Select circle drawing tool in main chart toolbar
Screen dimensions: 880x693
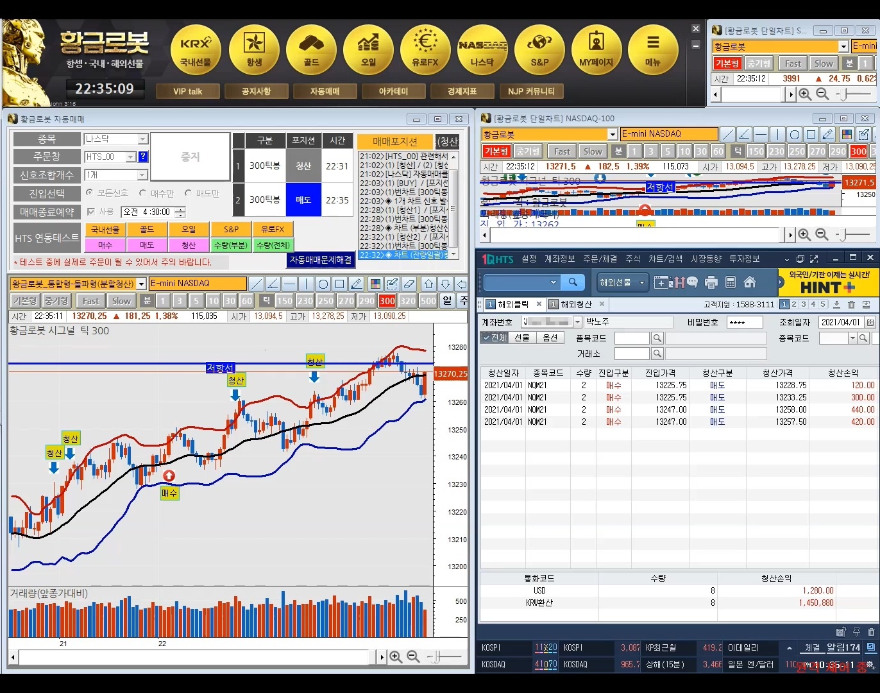[323, 284]
